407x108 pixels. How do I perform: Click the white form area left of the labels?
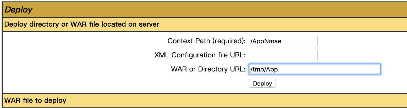pyautogui.click(x=65, y=63)
